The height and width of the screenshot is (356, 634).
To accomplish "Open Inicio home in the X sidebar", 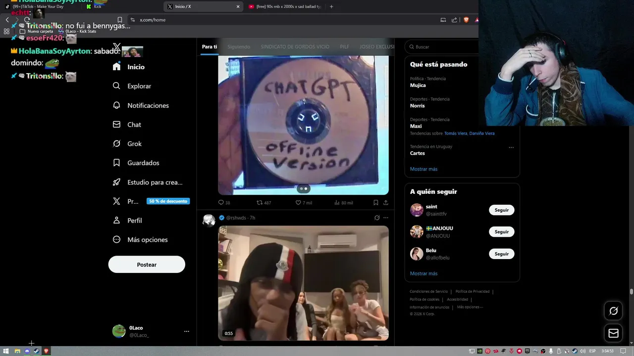I will 129,67.
